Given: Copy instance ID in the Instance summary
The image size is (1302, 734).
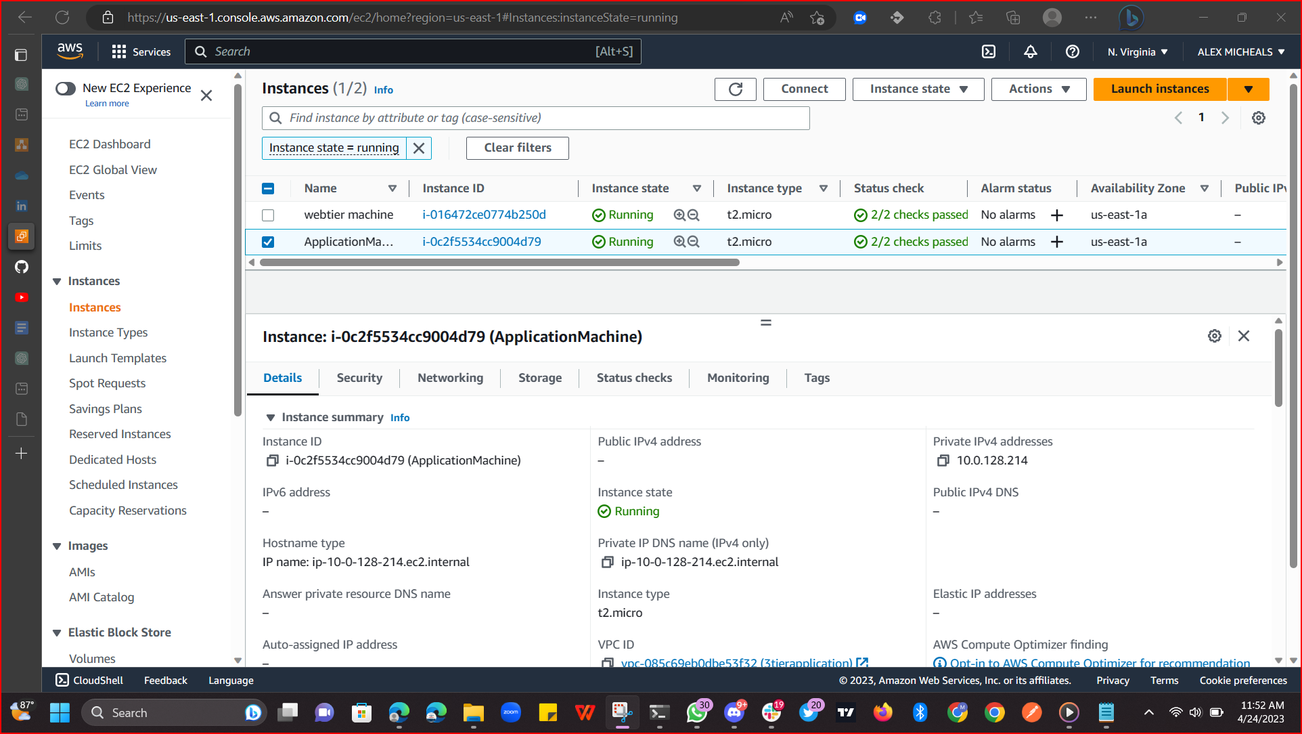Looking at the screenshot, I should point(271,460).
